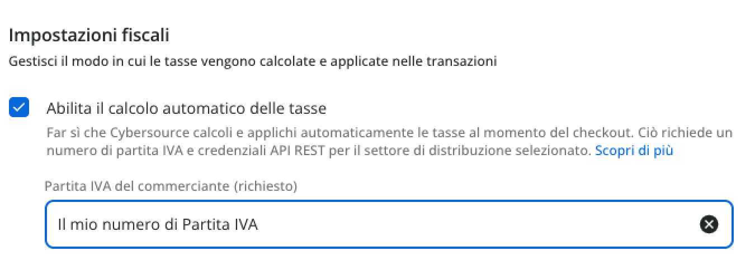Open the "Scopri di più" link
755x270 pixels.
(x=634, y=151)
